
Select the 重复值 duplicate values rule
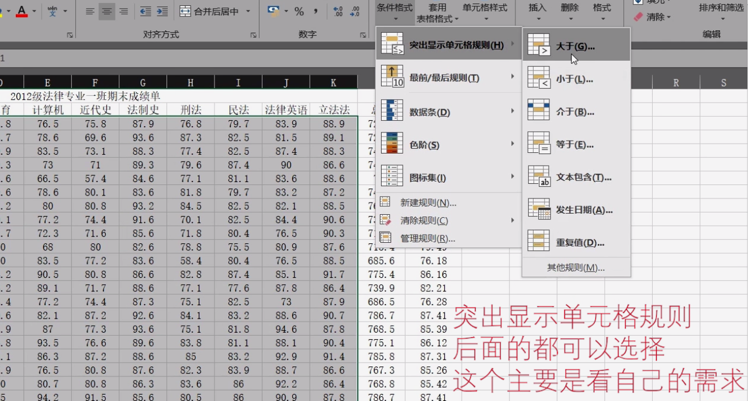pos(579,242)
